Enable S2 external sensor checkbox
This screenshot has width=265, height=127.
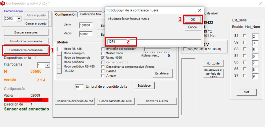click(x=245, y=42)
